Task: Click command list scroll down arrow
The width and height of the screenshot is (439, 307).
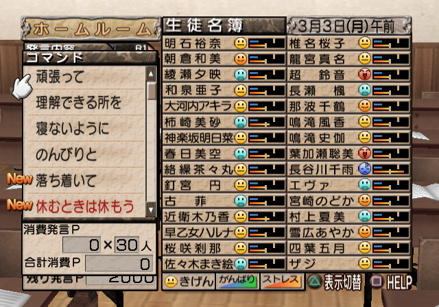Action: pos(151,210)
